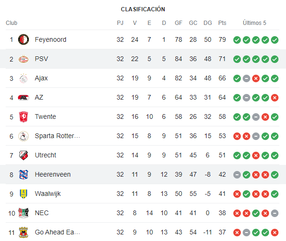
Task: Click AZ's most recent loss icon
Action: 275,98
